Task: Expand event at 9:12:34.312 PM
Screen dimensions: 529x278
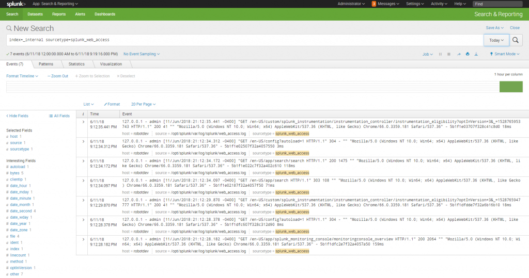Action: [83, 141]
